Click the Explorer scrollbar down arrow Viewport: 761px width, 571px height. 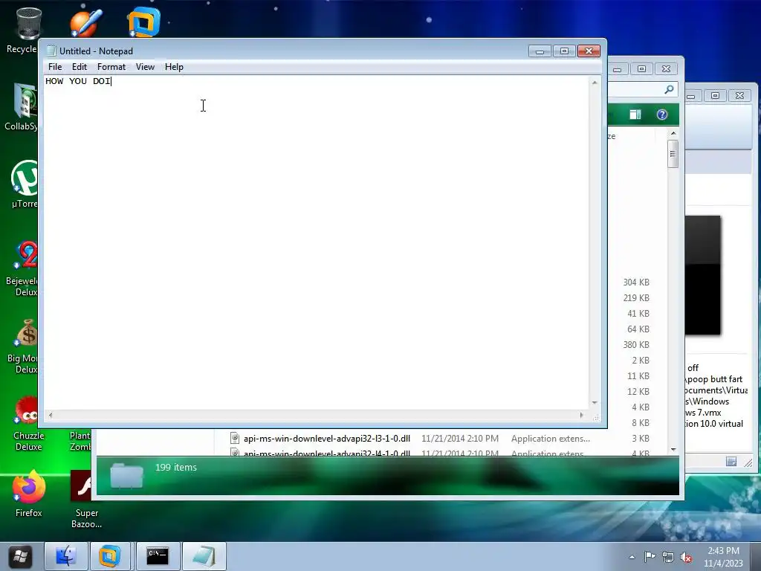click(673, 450)
